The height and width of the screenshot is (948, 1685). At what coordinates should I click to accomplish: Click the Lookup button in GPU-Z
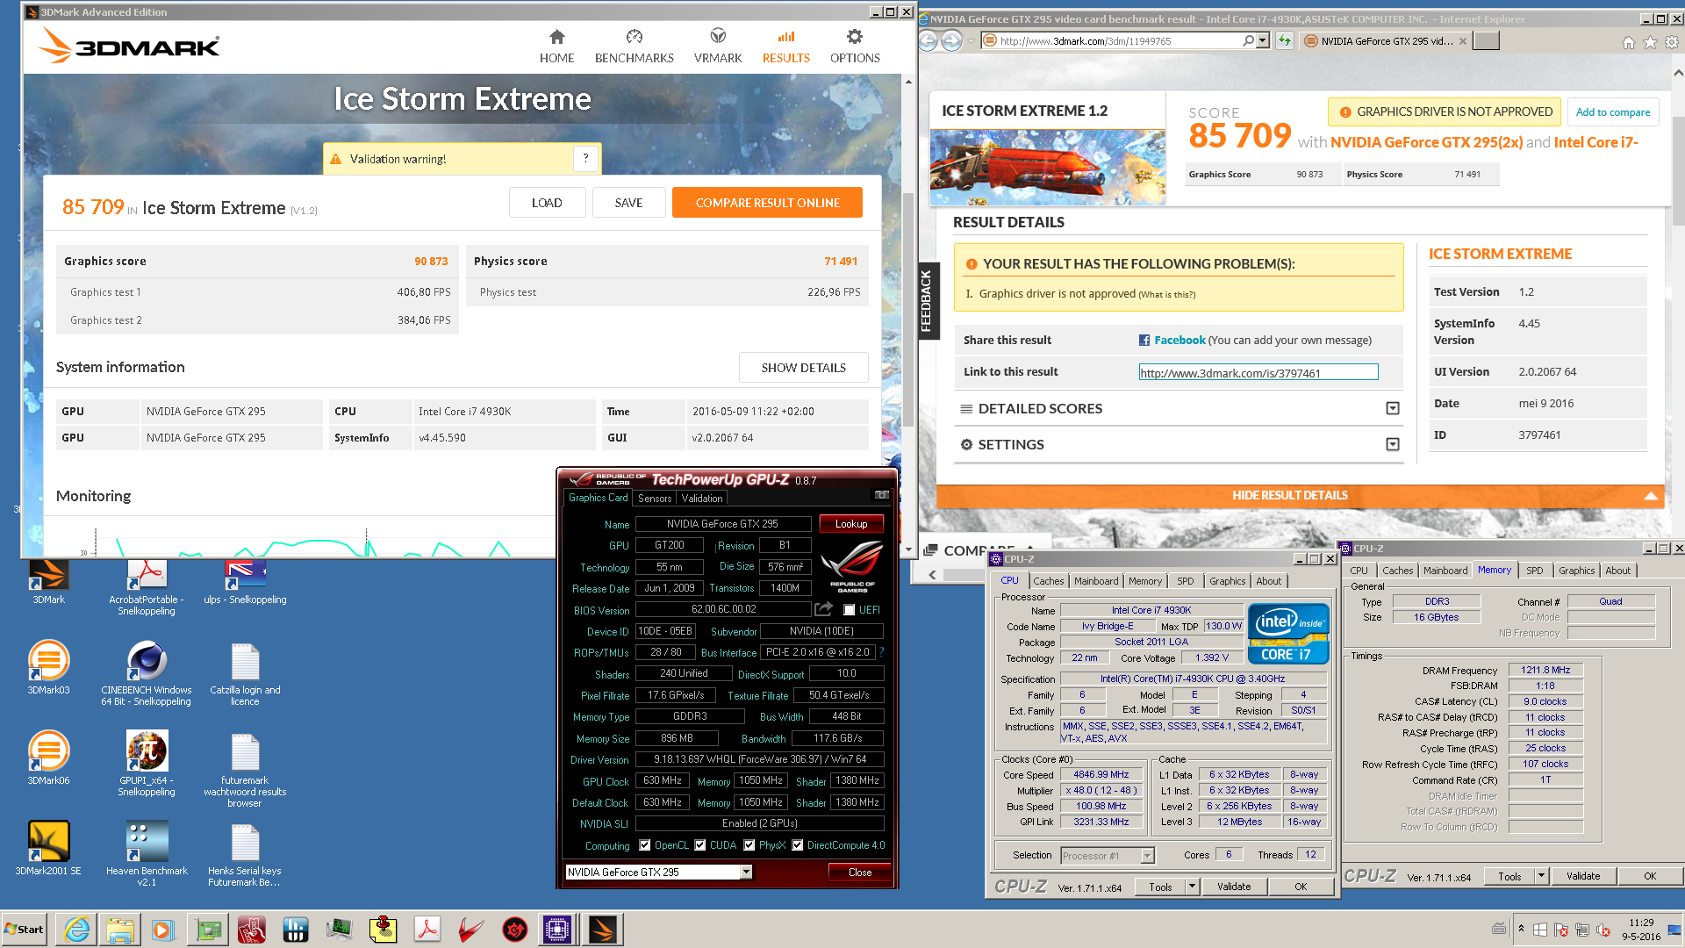(850, 524)
